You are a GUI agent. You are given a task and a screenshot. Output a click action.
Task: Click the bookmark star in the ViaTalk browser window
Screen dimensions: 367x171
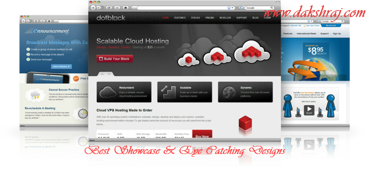[x=309, y=21]
